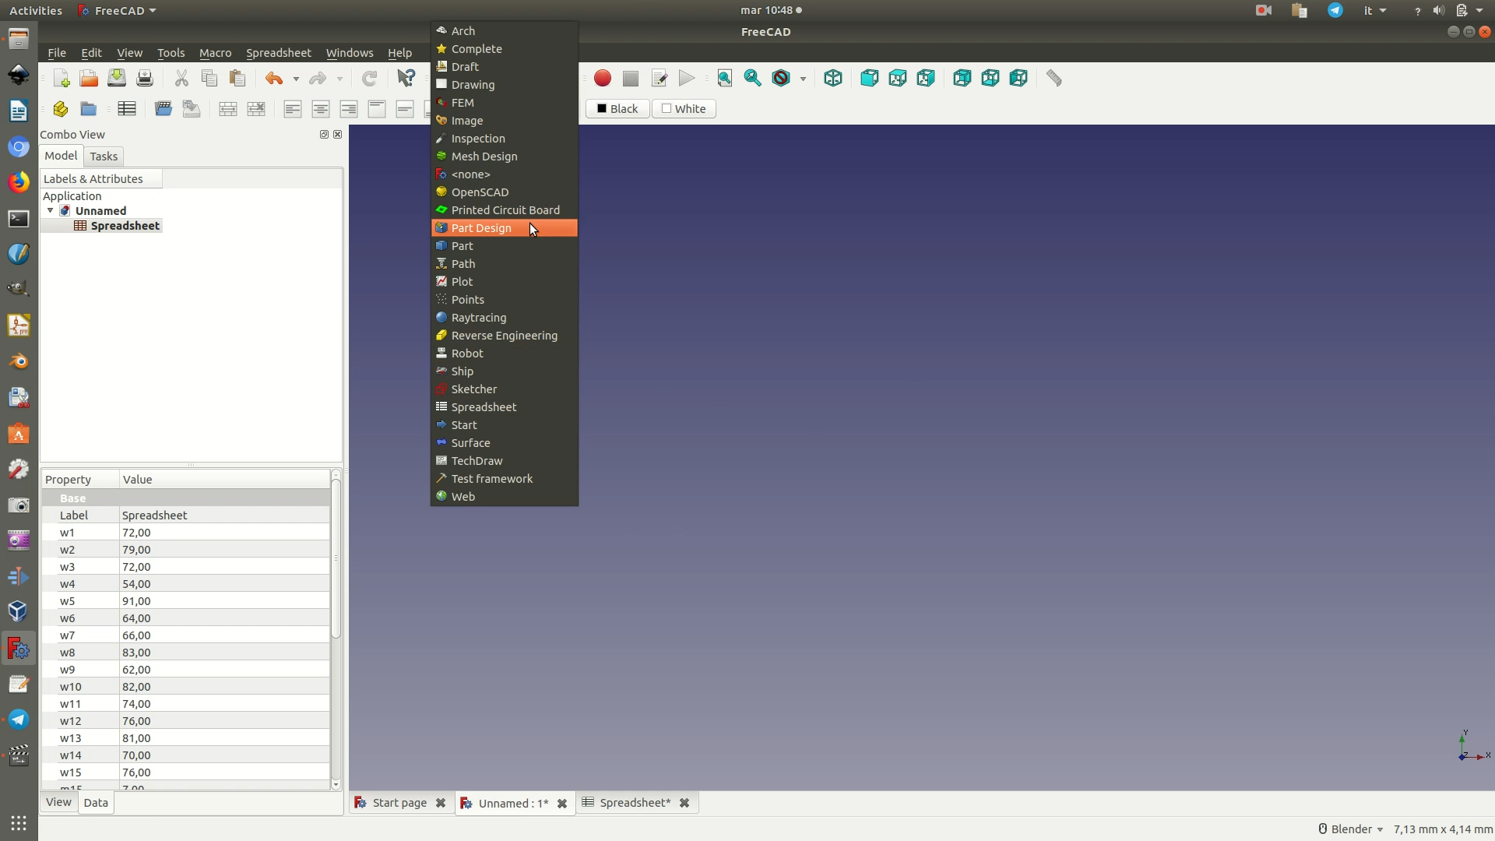Image resolution: width=1495 pixels, height=841 pixels.
Task: Click the Save document icon
Action: tap(117, 78)
